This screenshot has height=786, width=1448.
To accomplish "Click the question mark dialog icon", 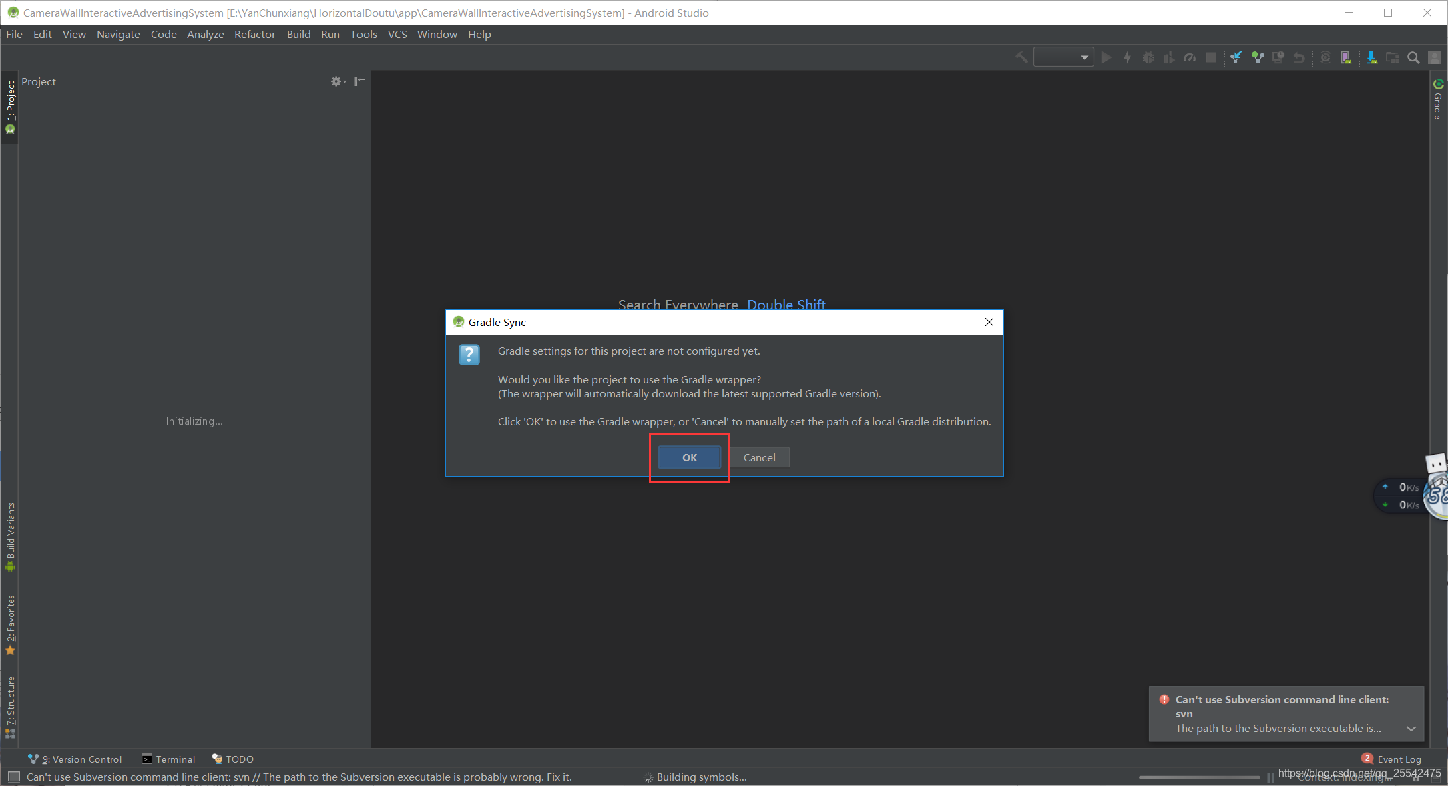I will tap(469, 355).
